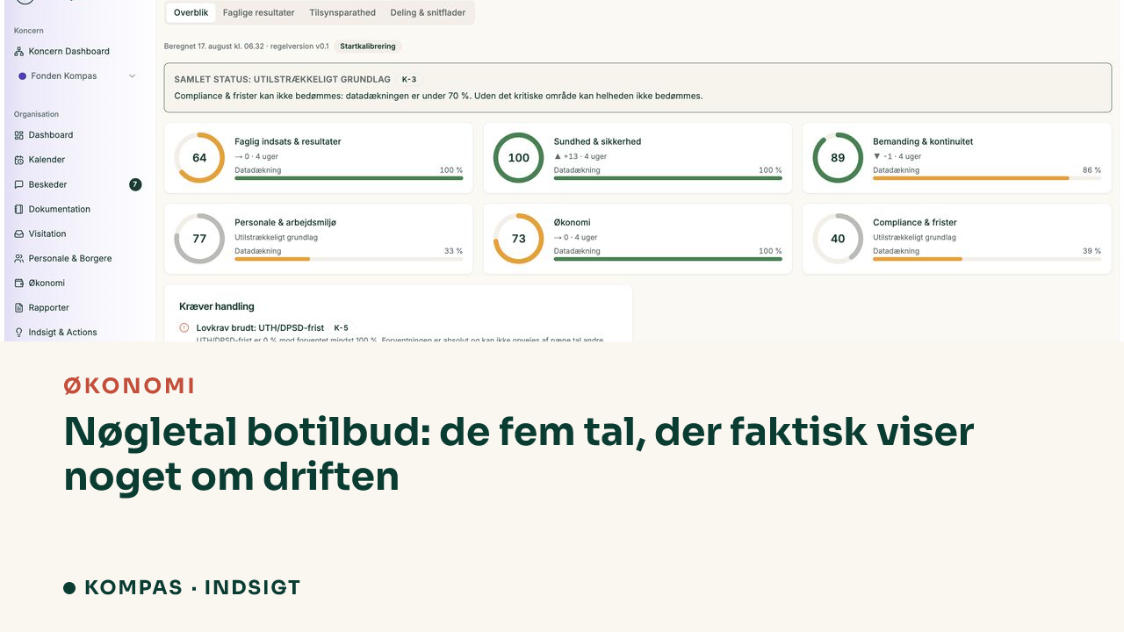Image resolution: width=1124 pixels, height=632 pixels.
Task: Open the Compliance & frister card
Action: (x=957, y=239)
